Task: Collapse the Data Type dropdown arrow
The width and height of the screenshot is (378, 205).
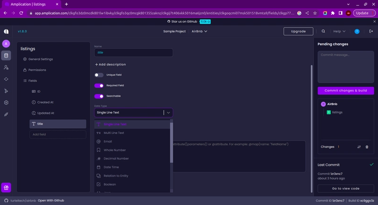Action: point(168,113)
